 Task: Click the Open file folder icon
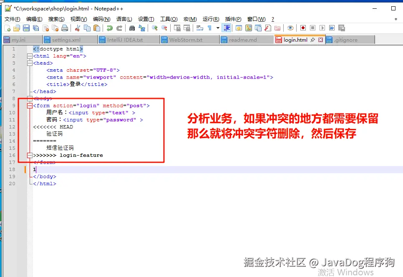[x=17, y=28]
